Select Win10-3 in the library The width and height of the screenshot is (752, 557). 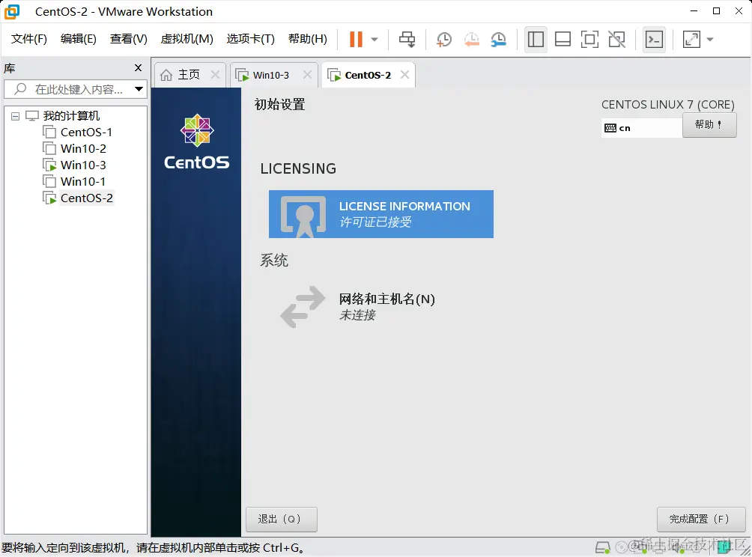click(83, 165)
